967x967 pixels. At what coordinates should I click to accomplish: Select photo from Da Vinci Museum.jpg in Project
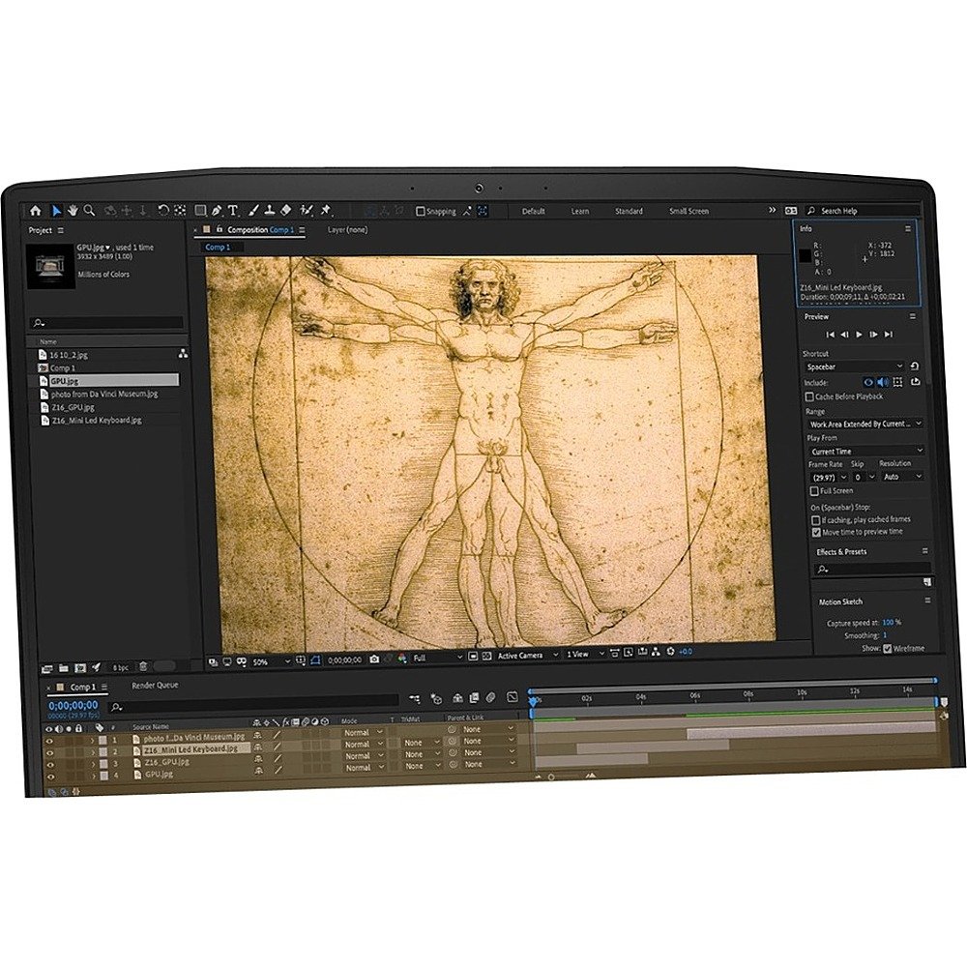[x=104, y=394]
